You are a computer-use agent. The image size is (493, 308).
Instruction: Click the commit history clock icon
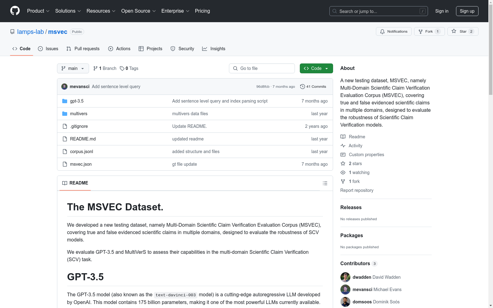coord(303,87)
